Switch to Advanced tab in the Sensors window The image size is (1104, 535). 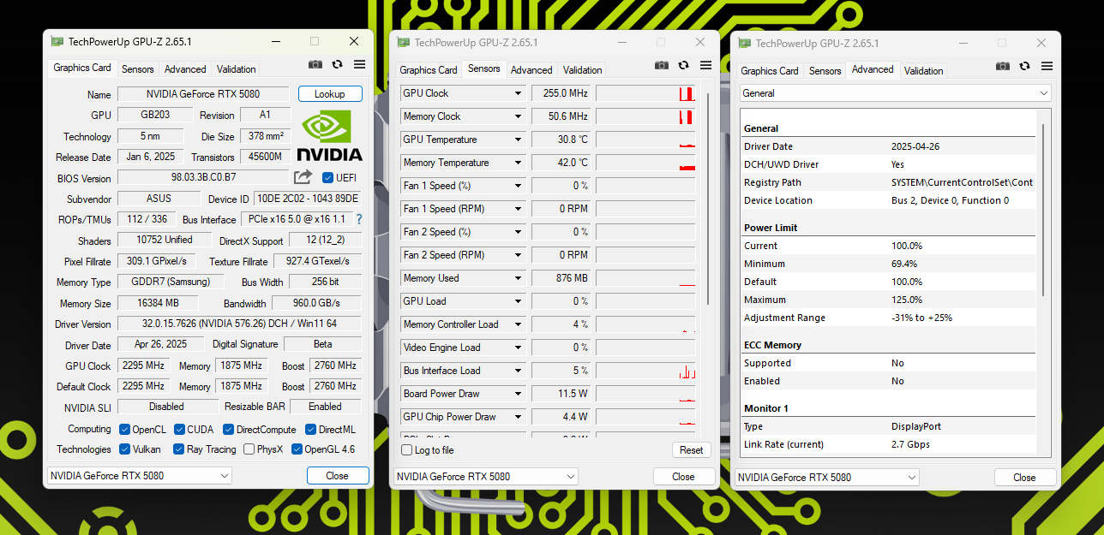pyautogui.click(x=531, y=70)
